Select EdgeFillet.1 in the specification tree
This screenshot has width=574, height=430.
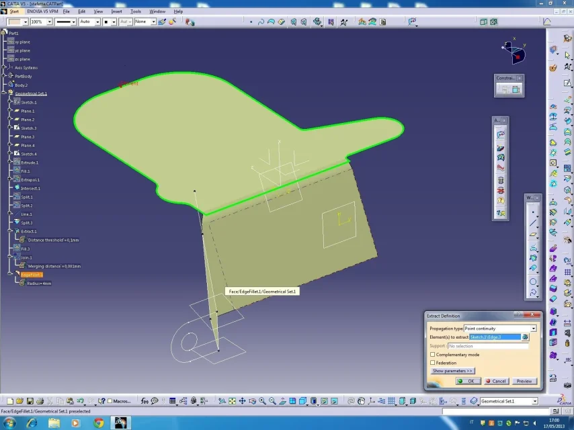coord(32,275)
